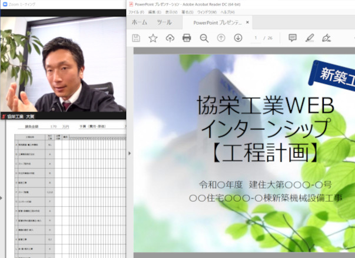Screen dimensions: 355x258
Task: Click the magnifier search icon
Action: (x=204, y=38)
